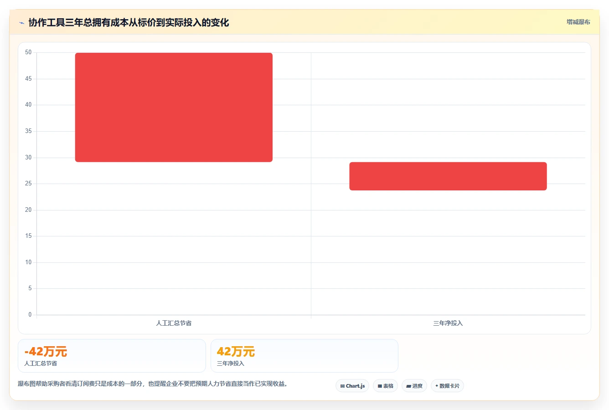Select the 进度 tag chip
Screen dimensions: 609x410
[414, 386]
